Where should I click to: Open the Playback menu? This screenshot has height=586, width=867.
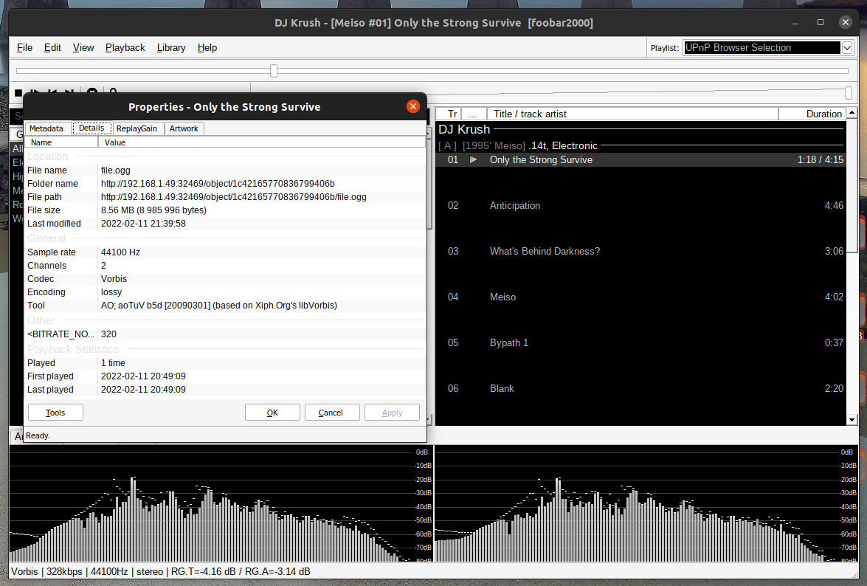125,48
